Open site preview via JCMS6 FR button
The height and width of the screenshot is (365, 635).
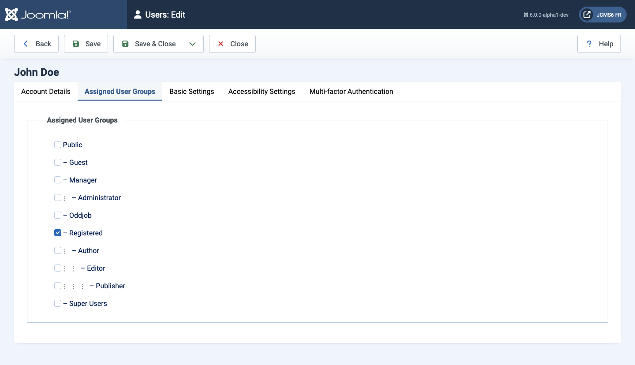[602, 15]
